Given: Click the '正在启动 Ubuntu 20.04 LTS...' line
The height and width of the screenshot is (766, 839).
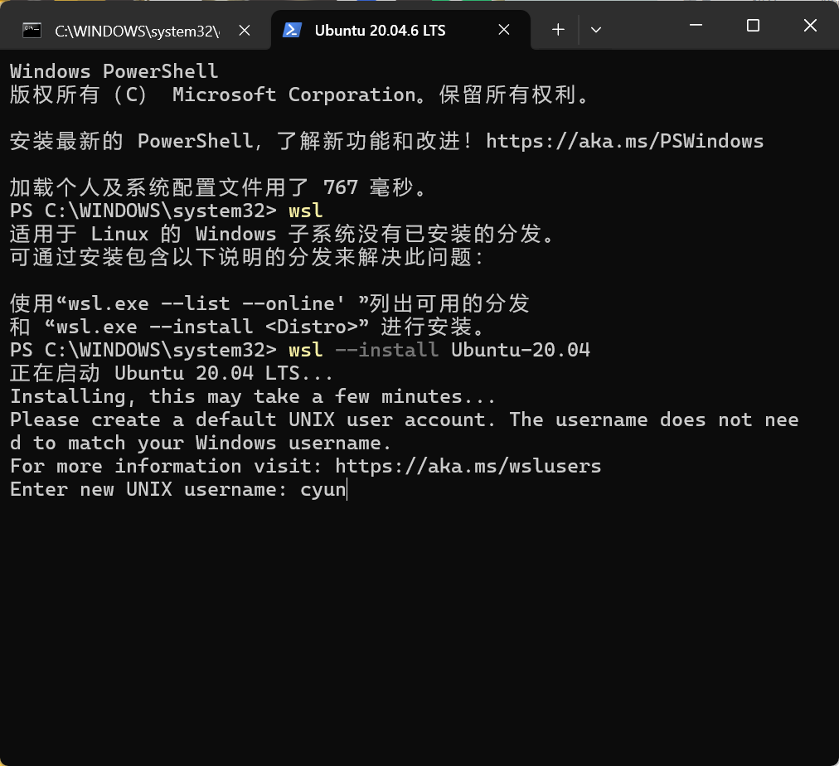Looking at the screenshot, I should (x=172, y=373).
